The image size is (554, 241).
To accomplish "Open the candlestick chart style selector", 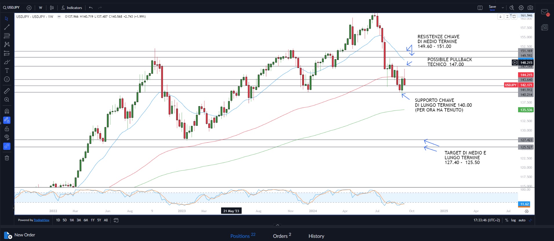I will 52,8.
